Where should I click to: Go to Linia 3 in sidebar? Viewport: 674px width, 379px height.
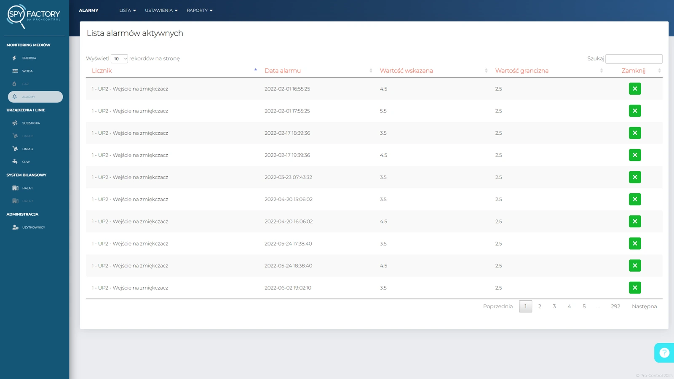[x=27, y=149]
